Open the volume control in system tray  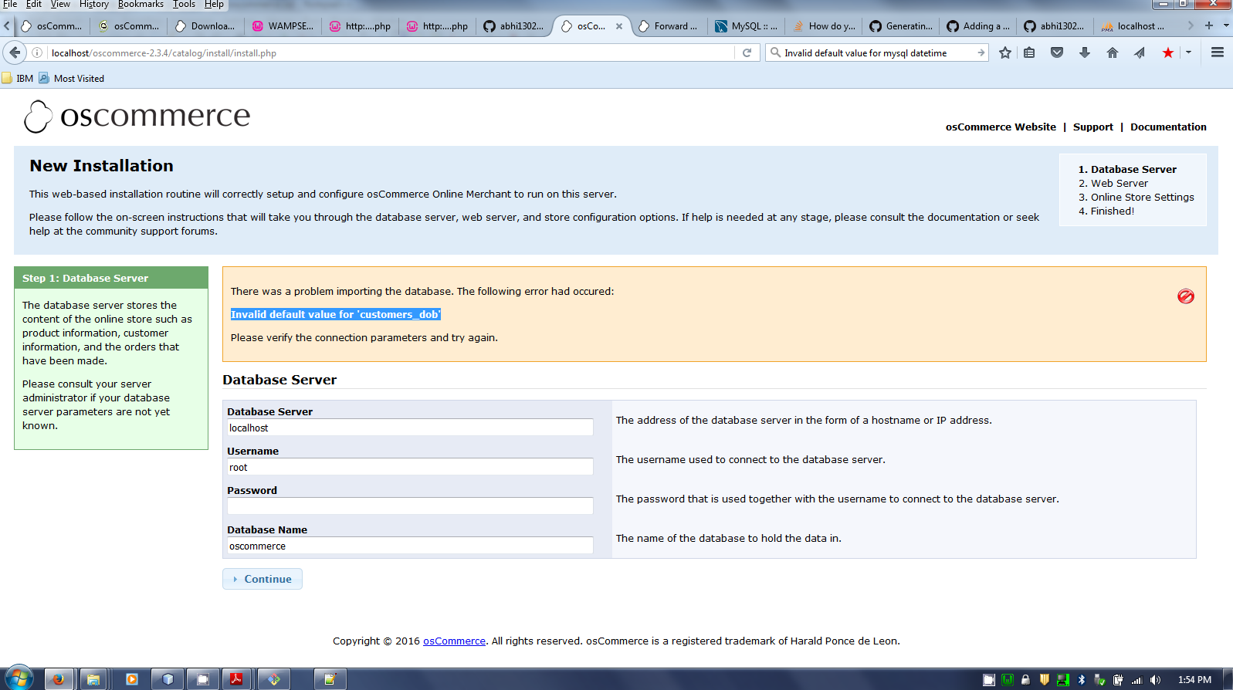click(1155, 680)
